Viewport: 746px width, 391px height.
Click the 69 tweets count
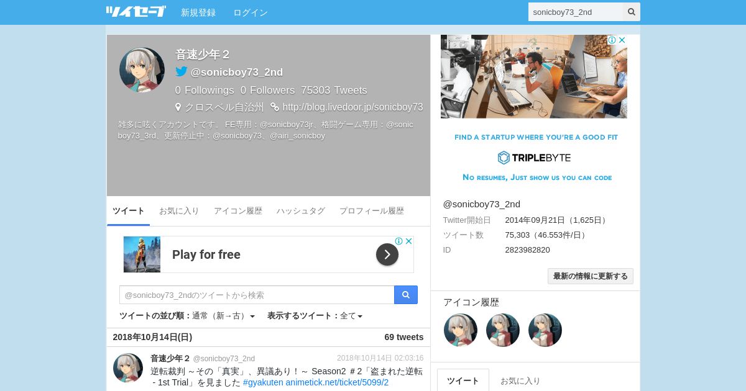coord(404,337)
